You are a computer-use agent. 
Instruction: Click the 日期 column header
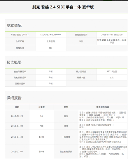[17, 107]
